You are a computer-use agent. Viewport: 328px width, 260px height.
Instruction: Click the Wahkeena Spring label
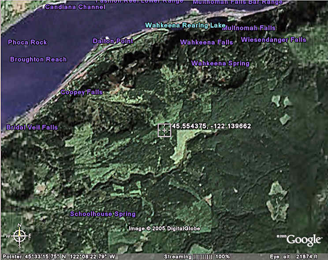pyautogui.click(x=220, y=63)
